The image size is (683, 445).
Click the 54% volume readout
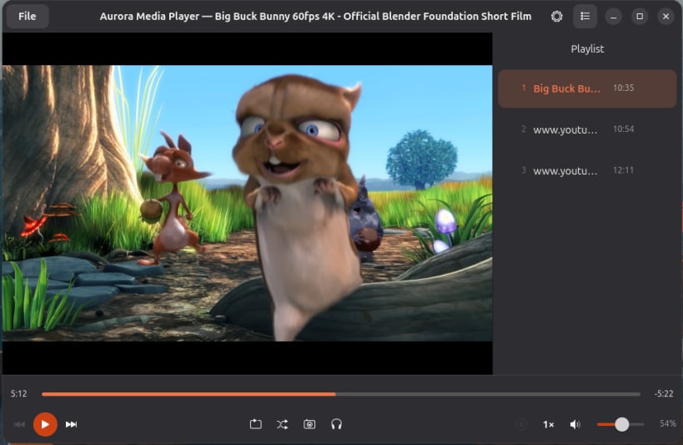point(668,423)
